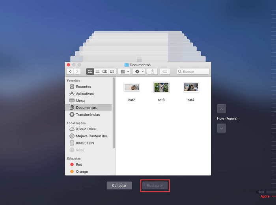This screenshot has height=205, width=276.
Task: Close the Documentos window
Action: [69, 65]
